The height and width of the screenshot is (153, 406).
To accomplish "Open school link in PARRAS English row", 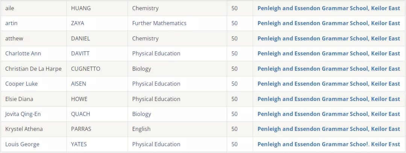I will point(329,129).
